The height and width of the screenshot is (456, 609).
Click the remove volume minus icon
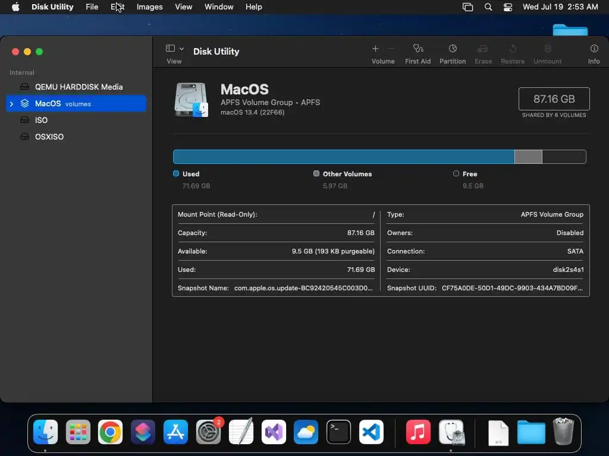(x=391, y=49)
